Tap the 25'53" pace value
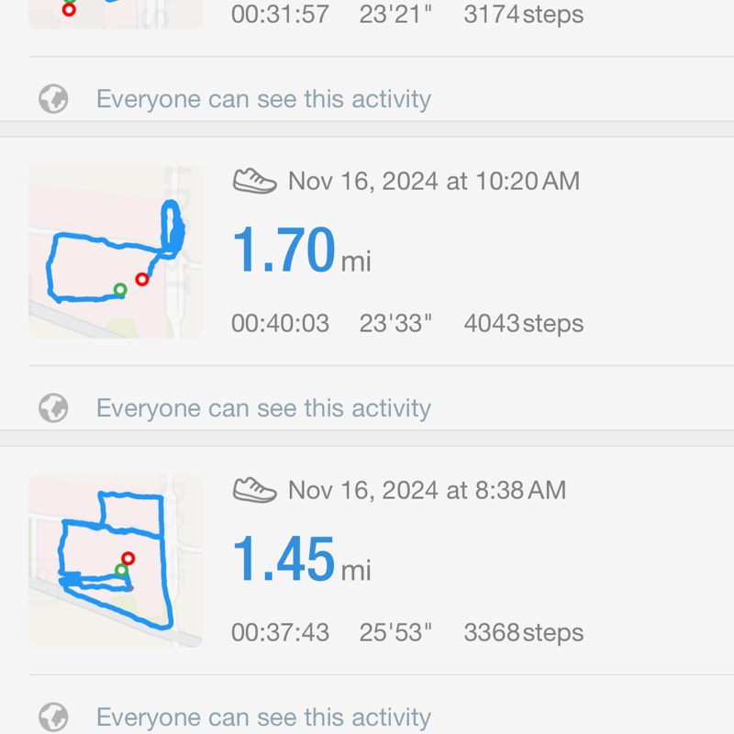Image resolution: width=734 pixels, height=734 pixels. click(395, 632)
